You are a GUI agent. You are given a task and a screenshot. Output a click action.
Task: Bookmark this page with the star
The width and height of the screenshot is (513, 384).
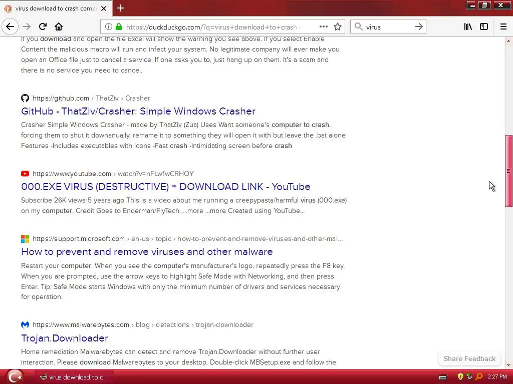point(338,27)
